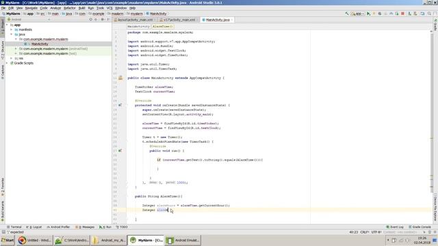Image resolution: width=438 pixels, height=246 pixels.
Task: Collapse the app node in project tree
Action: (x=7, y=25)
